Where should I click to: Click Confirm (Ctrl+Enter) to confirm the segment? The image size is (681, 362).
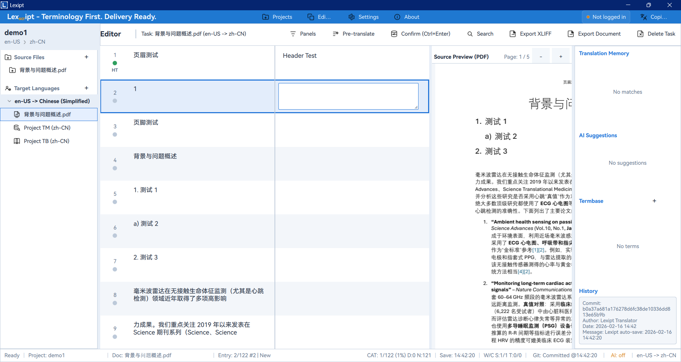[420, 34]
